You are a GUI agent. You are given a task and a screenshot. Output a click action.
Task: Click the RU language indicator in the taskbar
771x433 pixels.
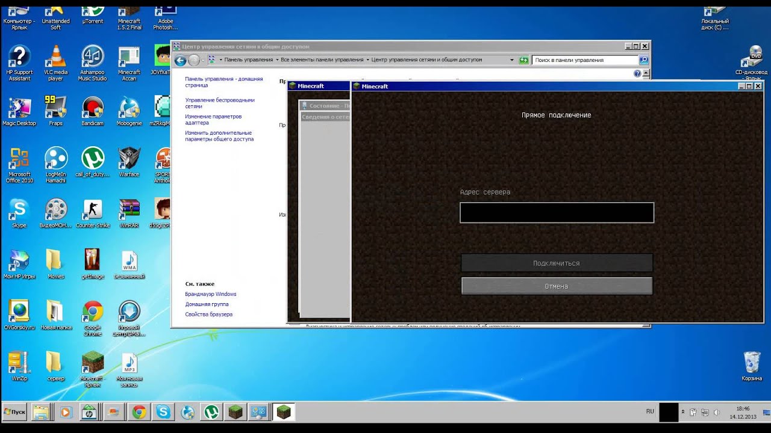650,411
